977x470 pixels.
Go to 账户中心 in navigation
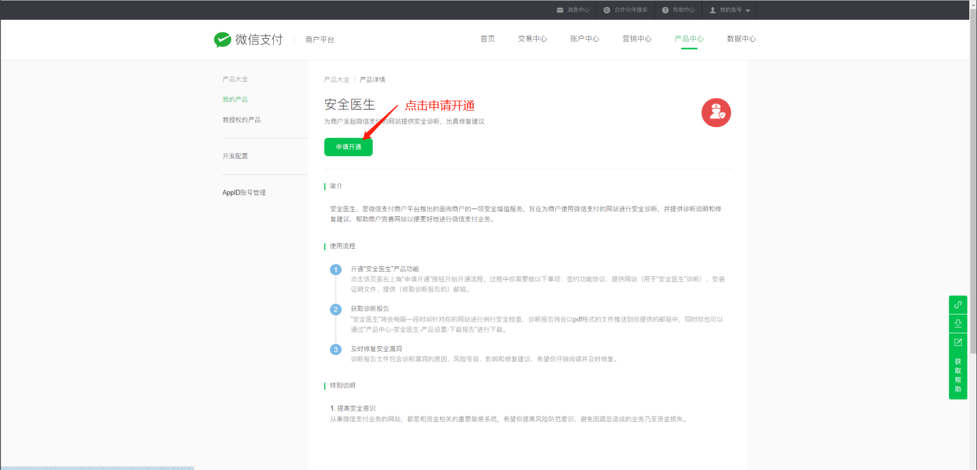pyautogui.click(x=584, y=39)
